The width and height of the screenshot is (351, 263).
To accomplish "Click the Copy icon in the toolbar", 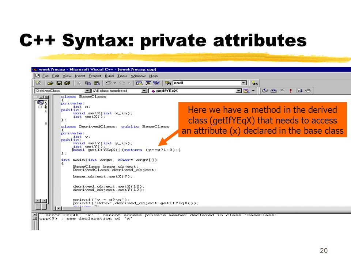I will point(88,83).
